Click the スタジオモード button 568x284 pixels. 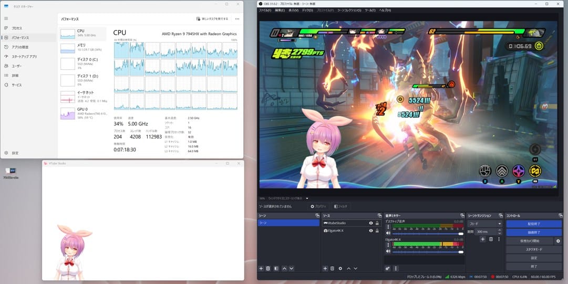pyautogui.click(x=534, y=249)
